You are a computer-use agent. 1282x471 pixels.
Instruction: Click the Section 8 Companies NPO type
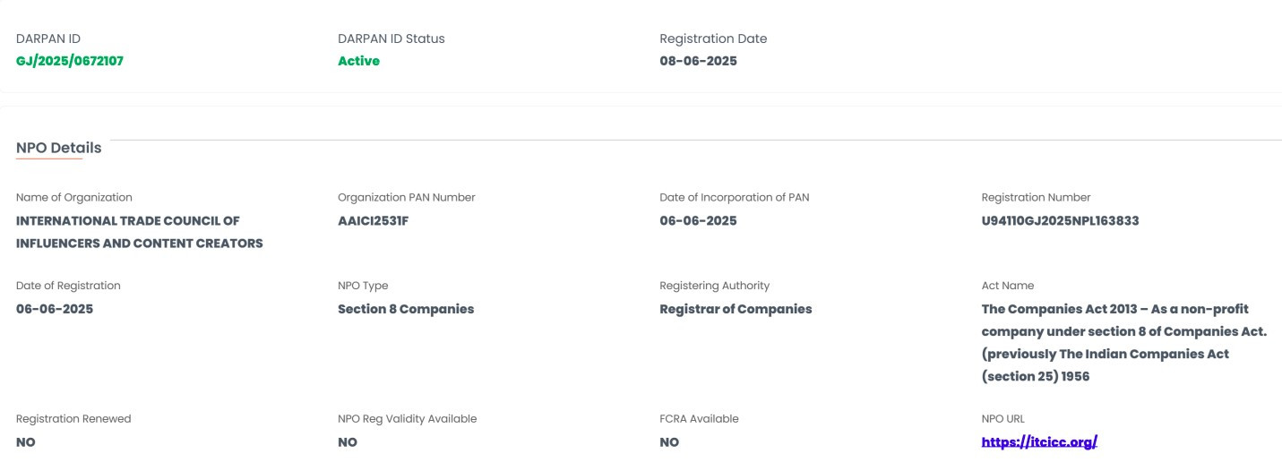tap(406, 309)
